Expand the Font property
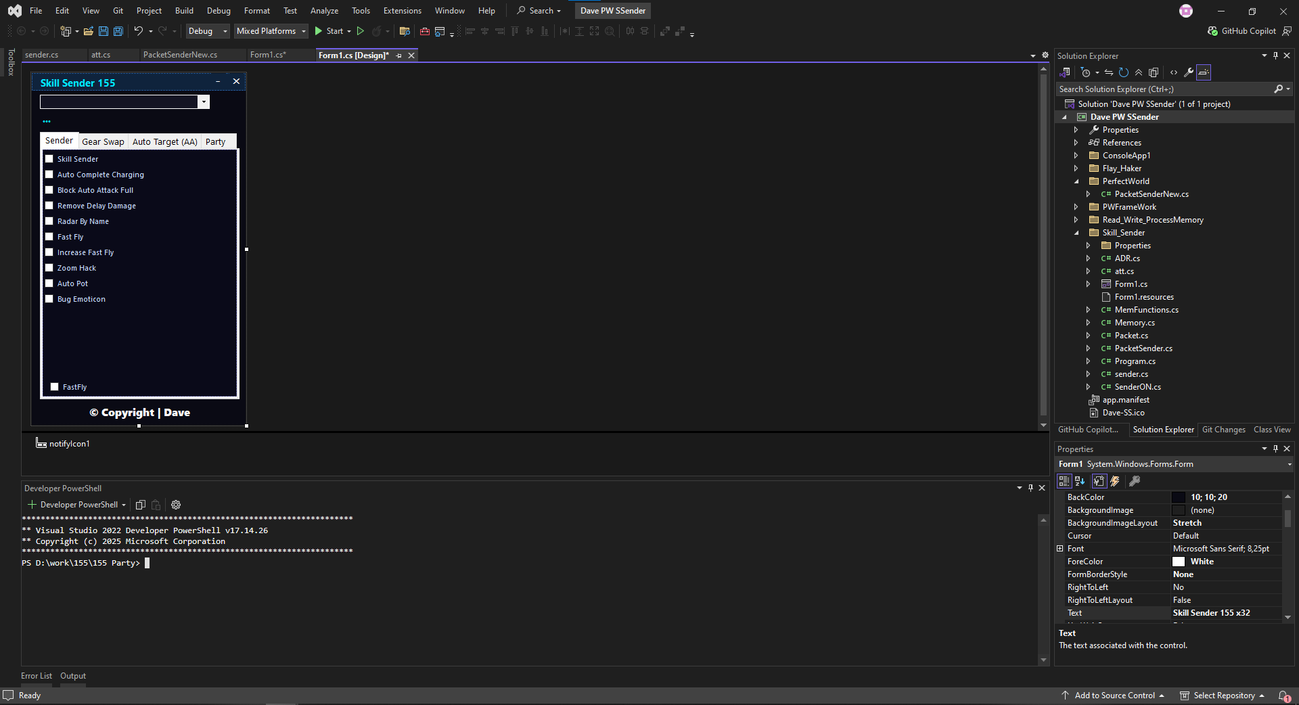The height and width of the screenshot is (705, 1299). tap(1060, 549)
